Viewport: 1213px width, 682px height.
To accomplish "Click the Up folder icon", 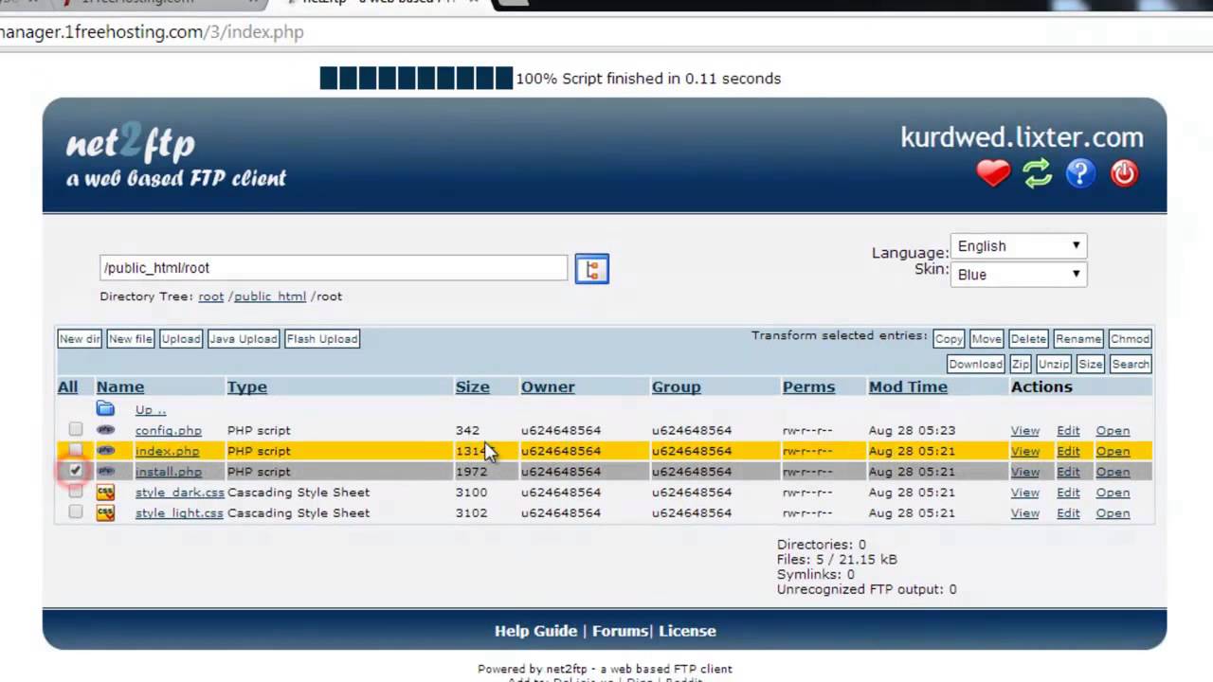I will click(105, 409).
